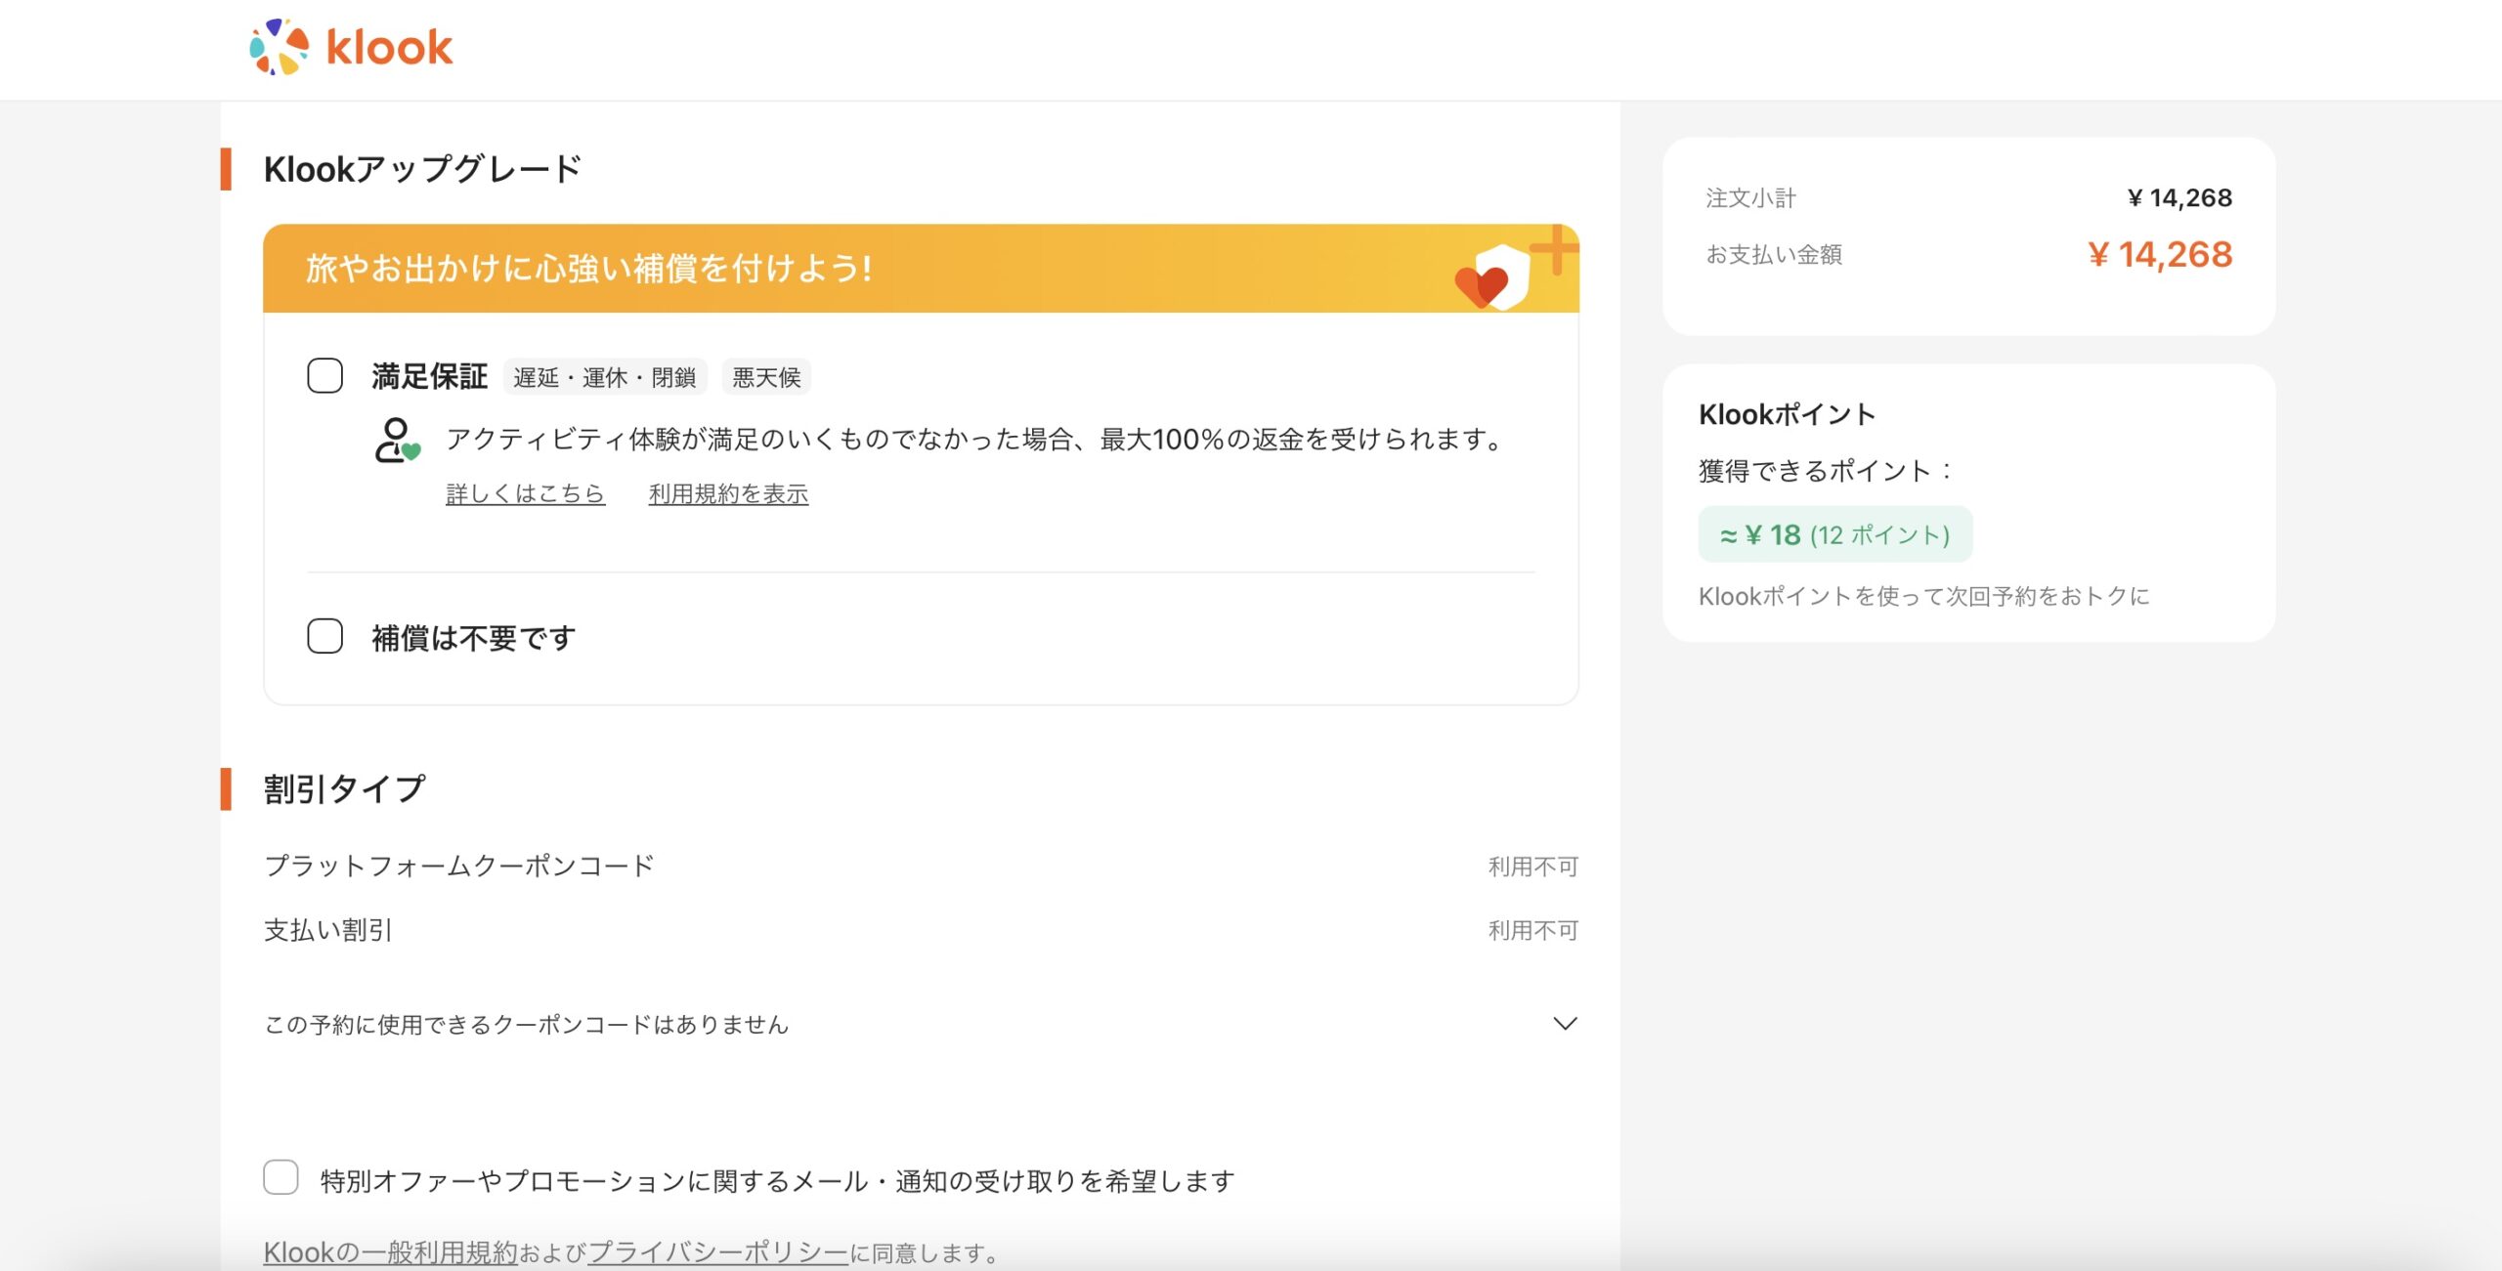This screenshot has width=2502, height=1271.
Task: Click 利用不可 beside プラットフォームクーポンコード
Action: coord(1533,867)
